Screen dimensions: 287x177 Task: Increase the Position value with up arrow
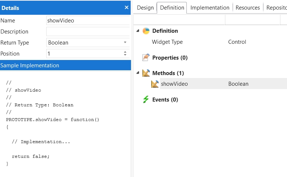[125, 52]
